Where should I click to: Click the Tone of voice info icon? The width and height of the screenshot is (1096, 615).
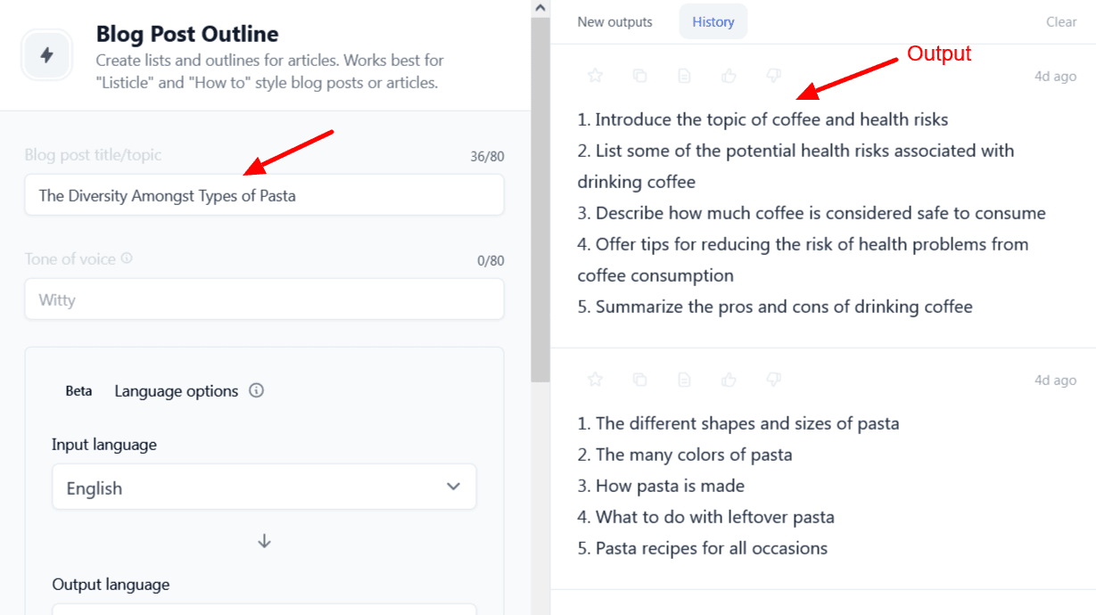tap(127, 258)
